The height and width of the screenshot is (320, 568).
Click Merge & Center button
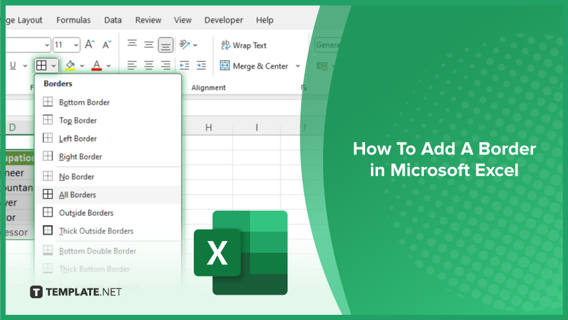253,66
